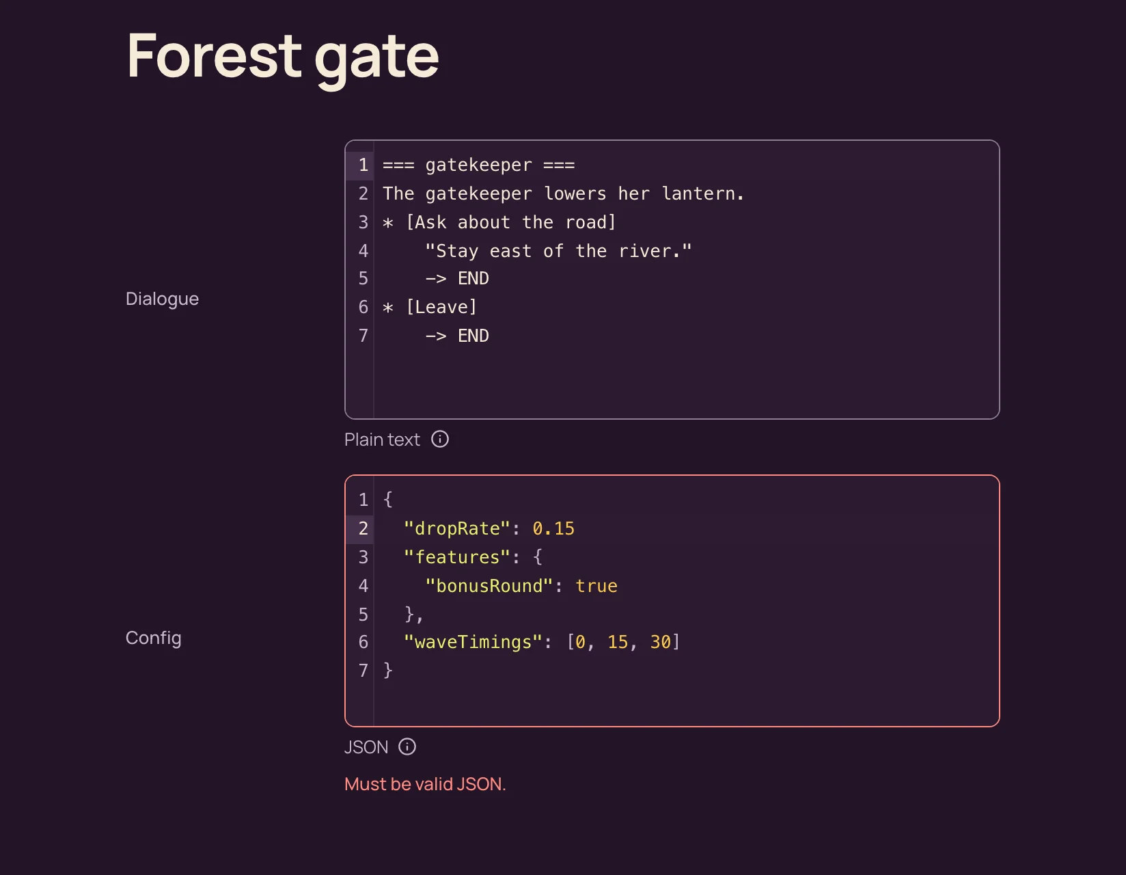Click the "waveTimings" key line

pos(542,642)
